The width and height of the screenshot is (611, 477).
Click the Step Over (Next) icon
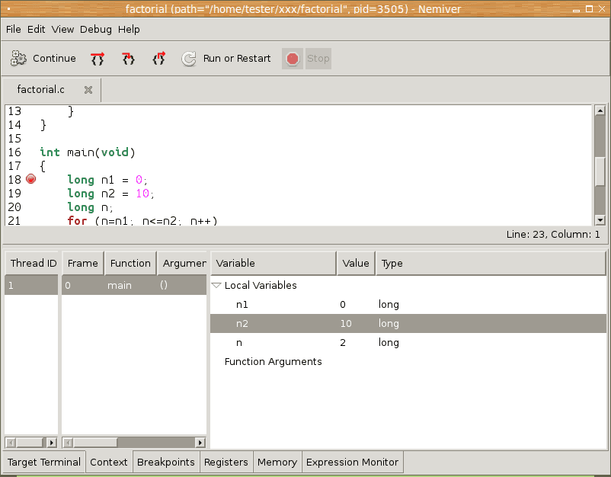tap(98, 59)
